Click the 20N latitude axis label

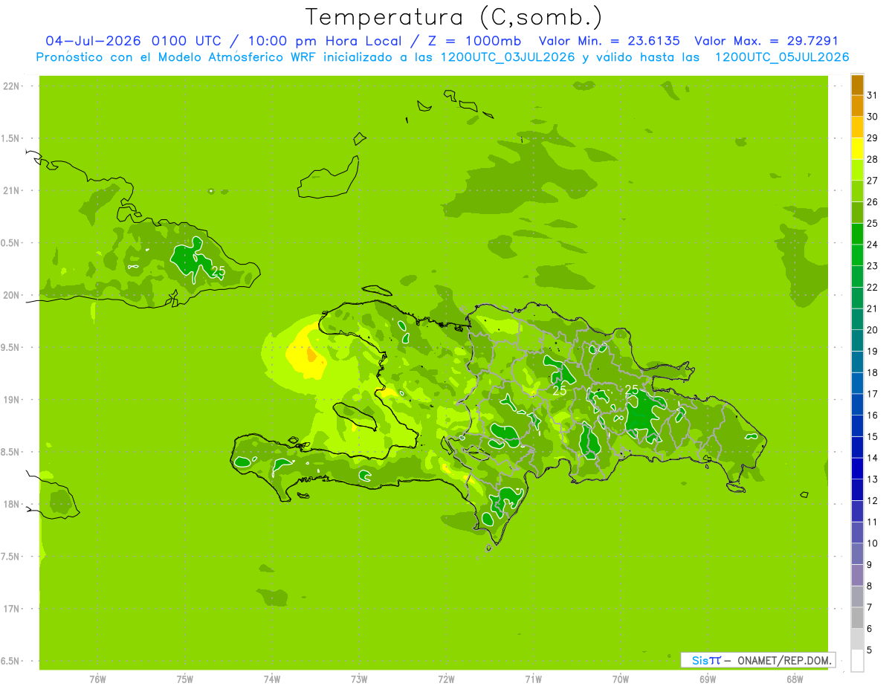click(11, 295)
